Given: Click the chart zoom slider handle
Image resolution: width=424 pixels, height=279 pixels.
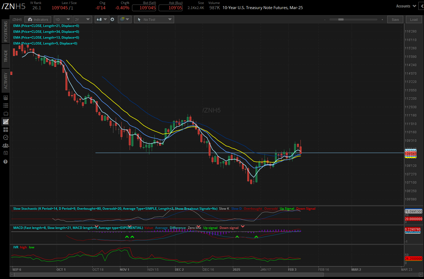Looking at the screenshot, I should click(x=341, y=19).
